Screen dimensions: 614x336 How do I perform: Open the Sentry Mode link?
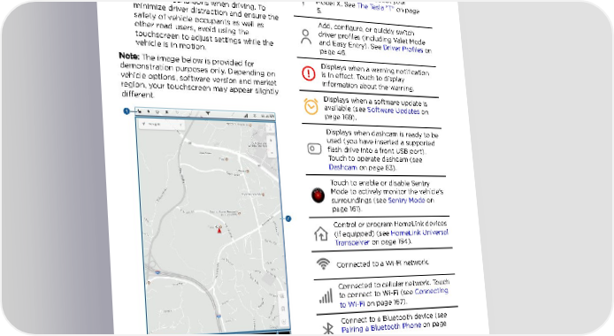point(406,200)
